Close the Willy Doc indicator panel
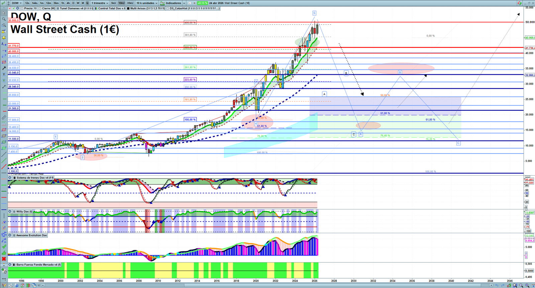535x288 pixels. (10, 211)
